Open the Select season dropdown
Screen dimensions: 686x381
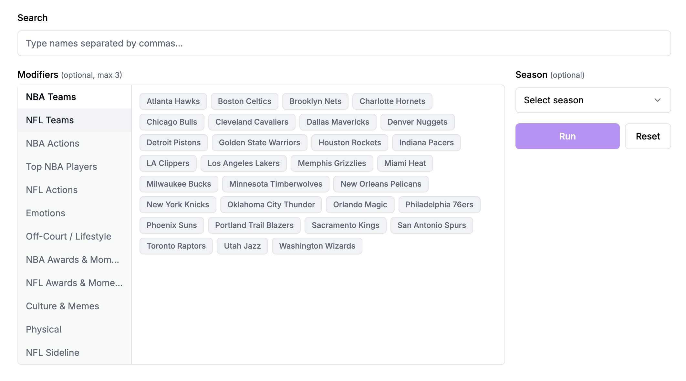(593, 100)
